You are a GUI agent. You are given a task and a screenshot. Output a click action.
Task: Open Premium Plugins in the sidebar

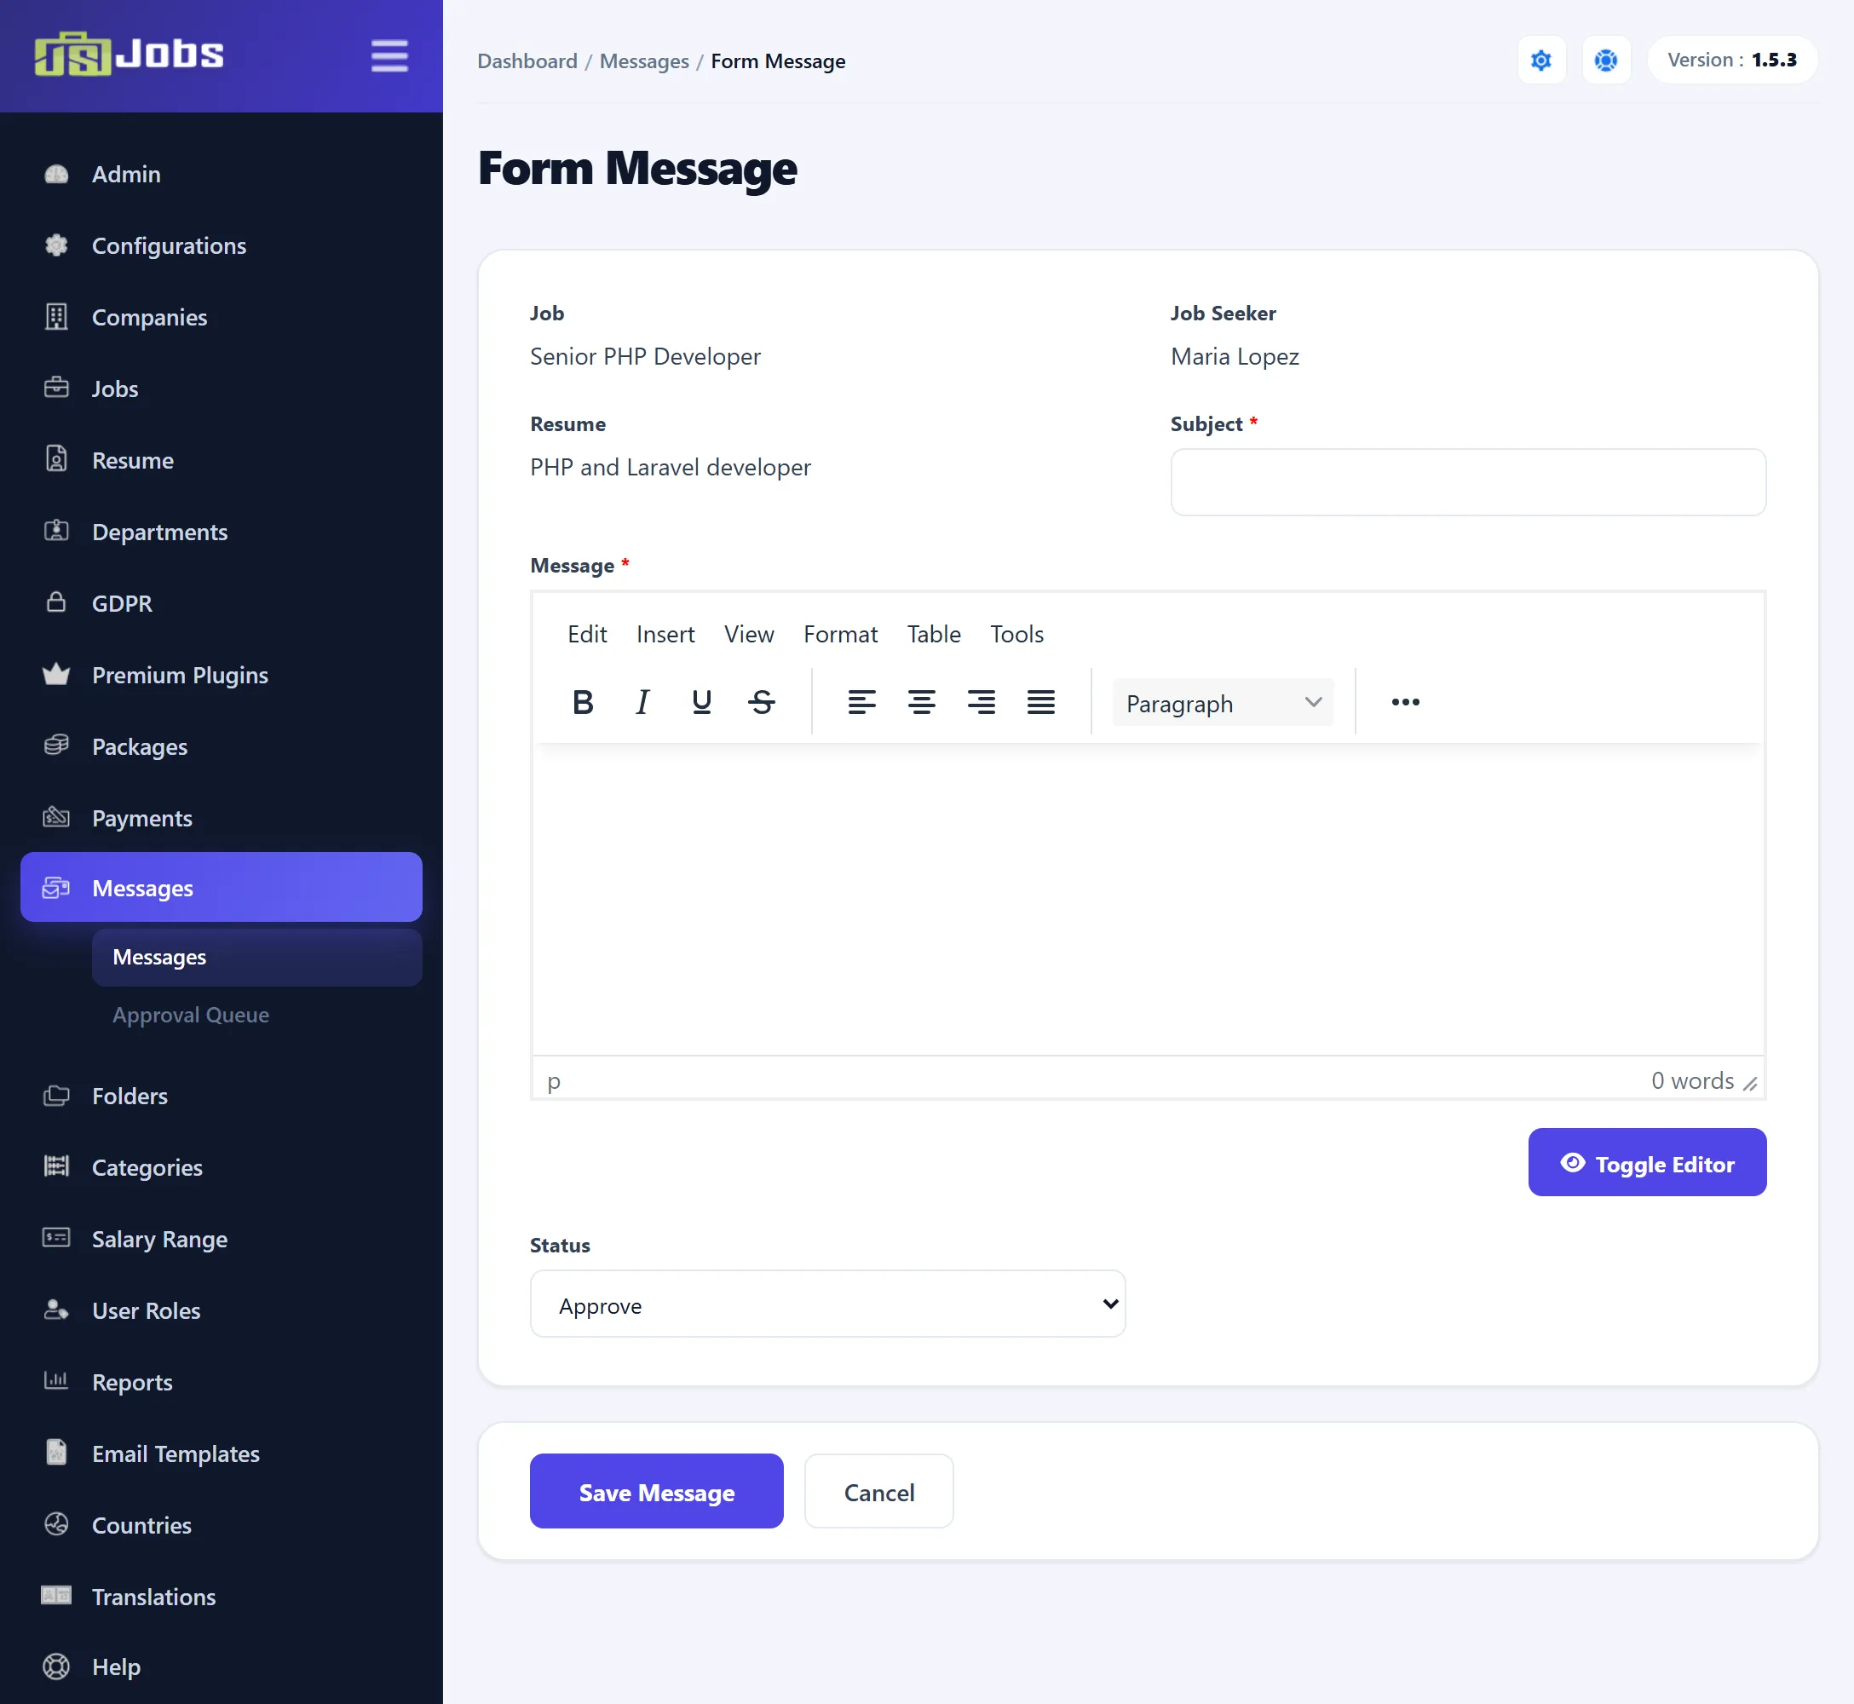coord(222,675)
